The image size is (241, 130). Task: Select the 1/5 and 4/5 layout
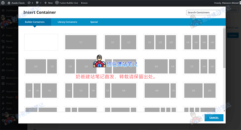coord(121,90)
